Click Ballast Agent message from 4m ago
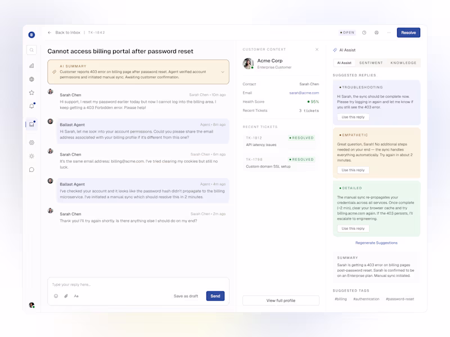450x337 pixels. point(143,190)
